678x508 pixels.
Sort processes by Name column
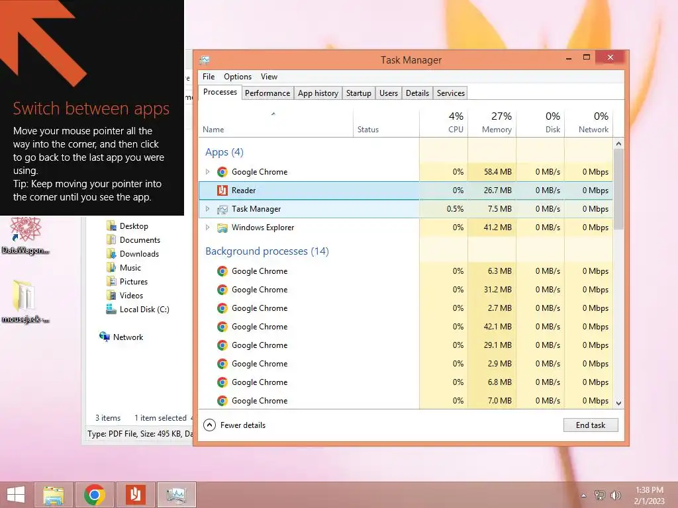coord(276,123)
